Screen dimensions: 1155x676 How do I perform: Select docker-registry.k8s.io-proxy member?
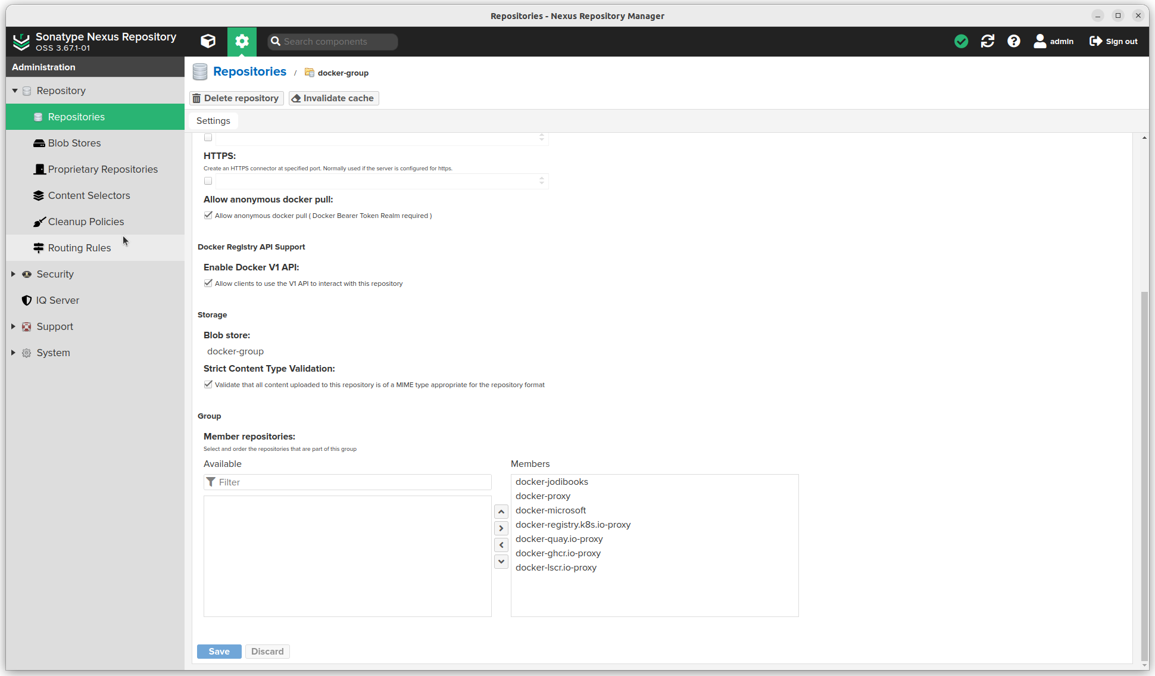(655, 525)
